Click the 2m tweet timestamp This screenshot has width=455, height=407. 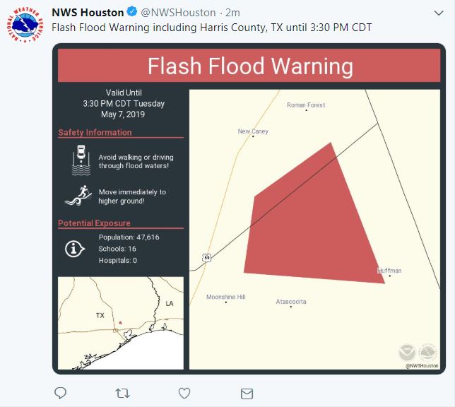(233, 13)
